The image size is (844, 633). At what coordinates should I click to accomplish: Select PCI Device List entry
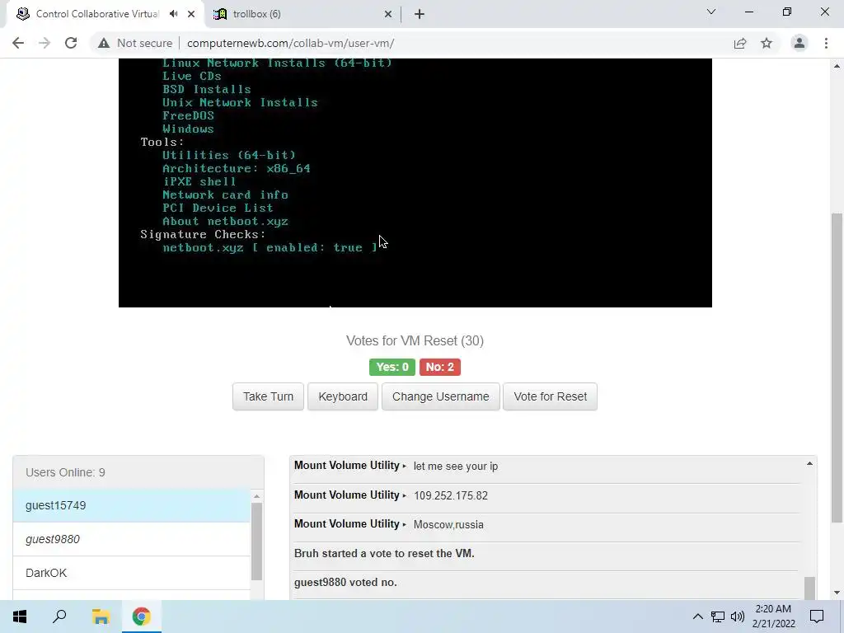(218, 208)
